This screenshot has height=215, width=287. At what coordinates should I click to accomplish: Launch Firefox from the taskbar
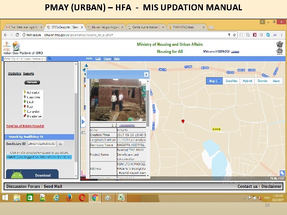coord(69,197)
